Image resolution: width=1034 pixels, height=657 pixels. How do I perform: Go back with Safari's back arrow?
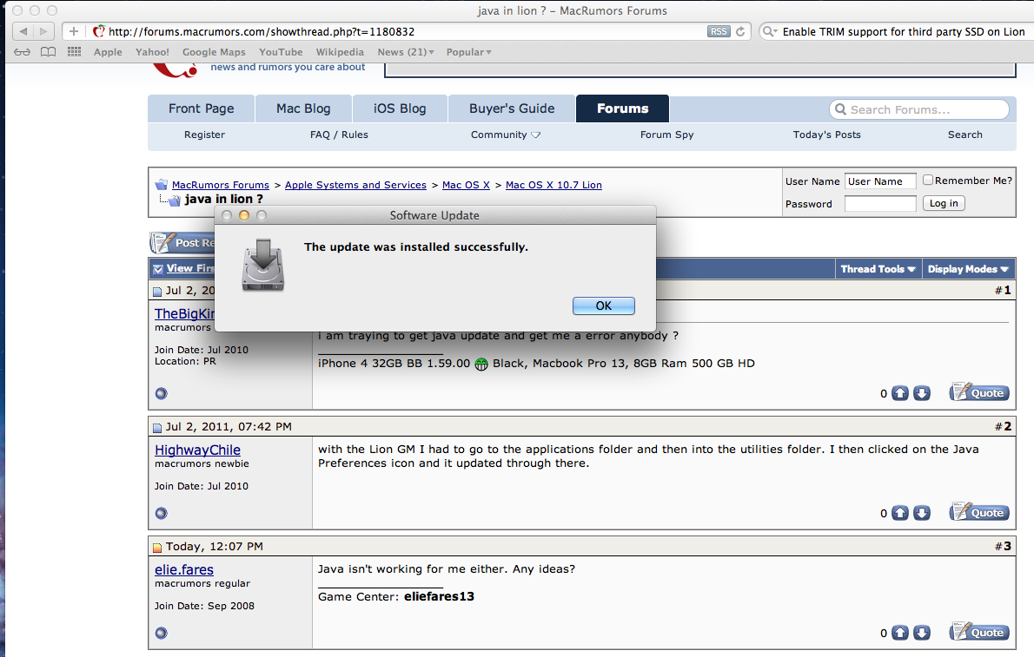23,31
